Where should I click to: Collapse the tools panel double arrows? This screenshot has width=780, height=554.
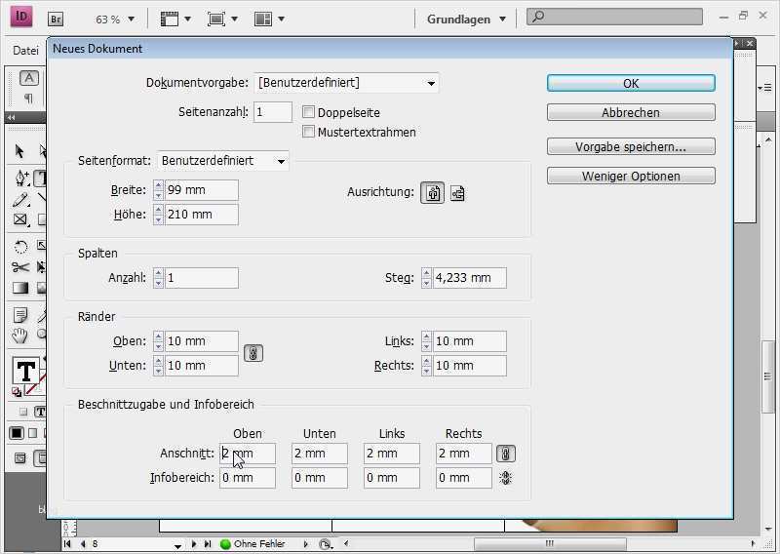tap(11, 117)
